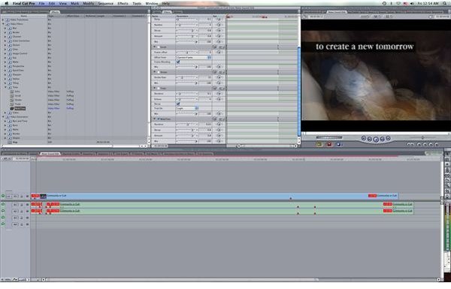This screenshot has height=289, width=451.
Task: Add keyframe for Echoes parameter
Action: click(x=219, y=99)
